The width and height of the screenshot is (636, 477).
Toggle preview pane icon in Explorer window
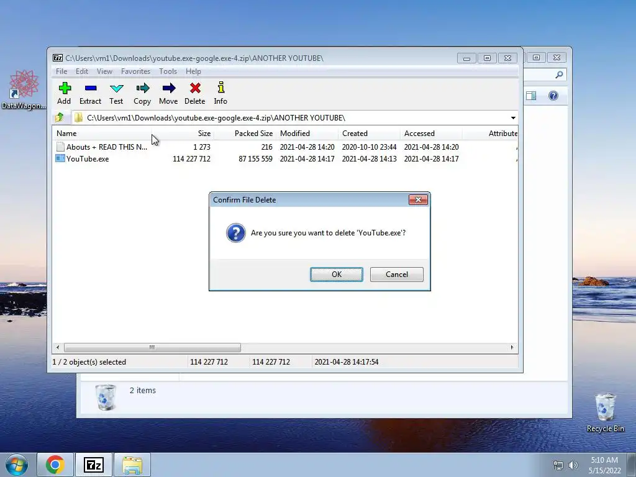pyautogui.click(x=531, y=96)
